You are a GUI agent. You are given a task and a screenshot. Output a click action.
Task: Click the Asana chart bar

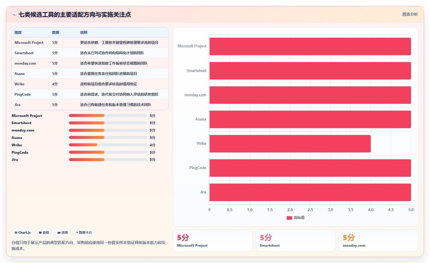pyautogui.click(x=310, y=119)
